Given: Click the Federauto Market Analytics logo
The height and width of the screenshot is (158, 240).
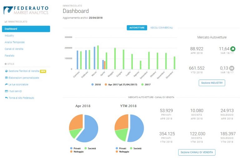Looking at the screenshot, I should pyautogui.click(x=26, y=10).
